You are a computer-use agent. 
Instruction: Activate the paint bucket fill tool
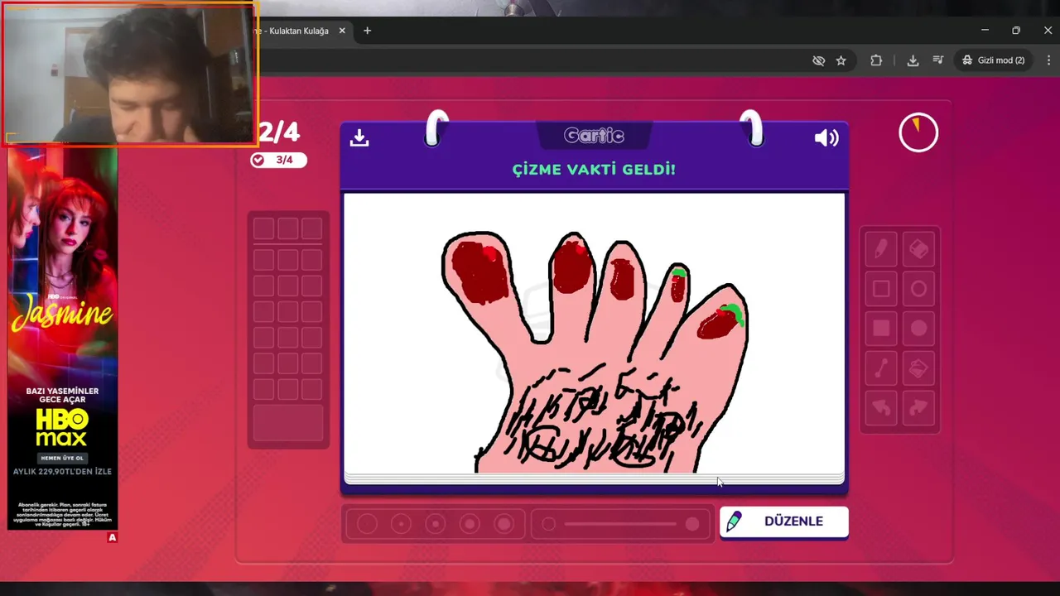coord(918,368)
